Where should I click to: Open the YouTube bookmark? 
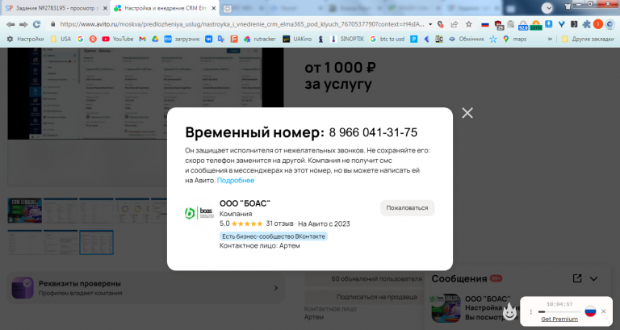coord(117,39)
